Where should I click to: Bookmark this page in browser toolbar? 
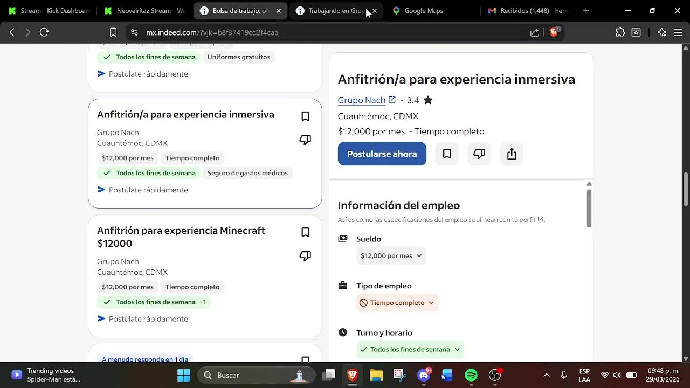[113, 32]
